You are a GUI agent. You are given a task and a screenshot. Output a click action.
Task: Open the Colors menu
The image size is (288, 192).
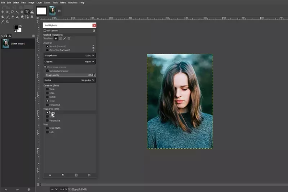pyautogui.click(x=47, y=2)
